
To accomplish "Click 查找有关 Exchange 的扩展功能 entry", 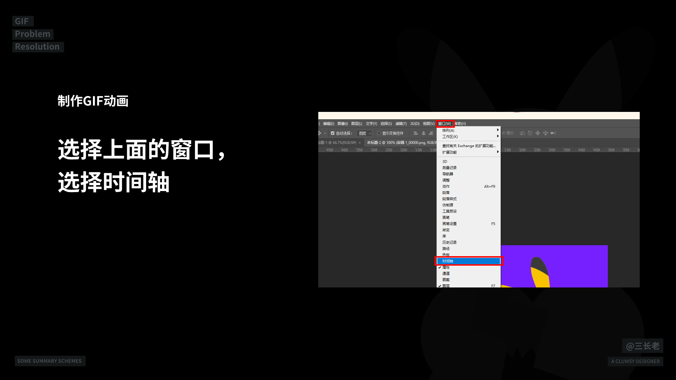I will 469,146.
